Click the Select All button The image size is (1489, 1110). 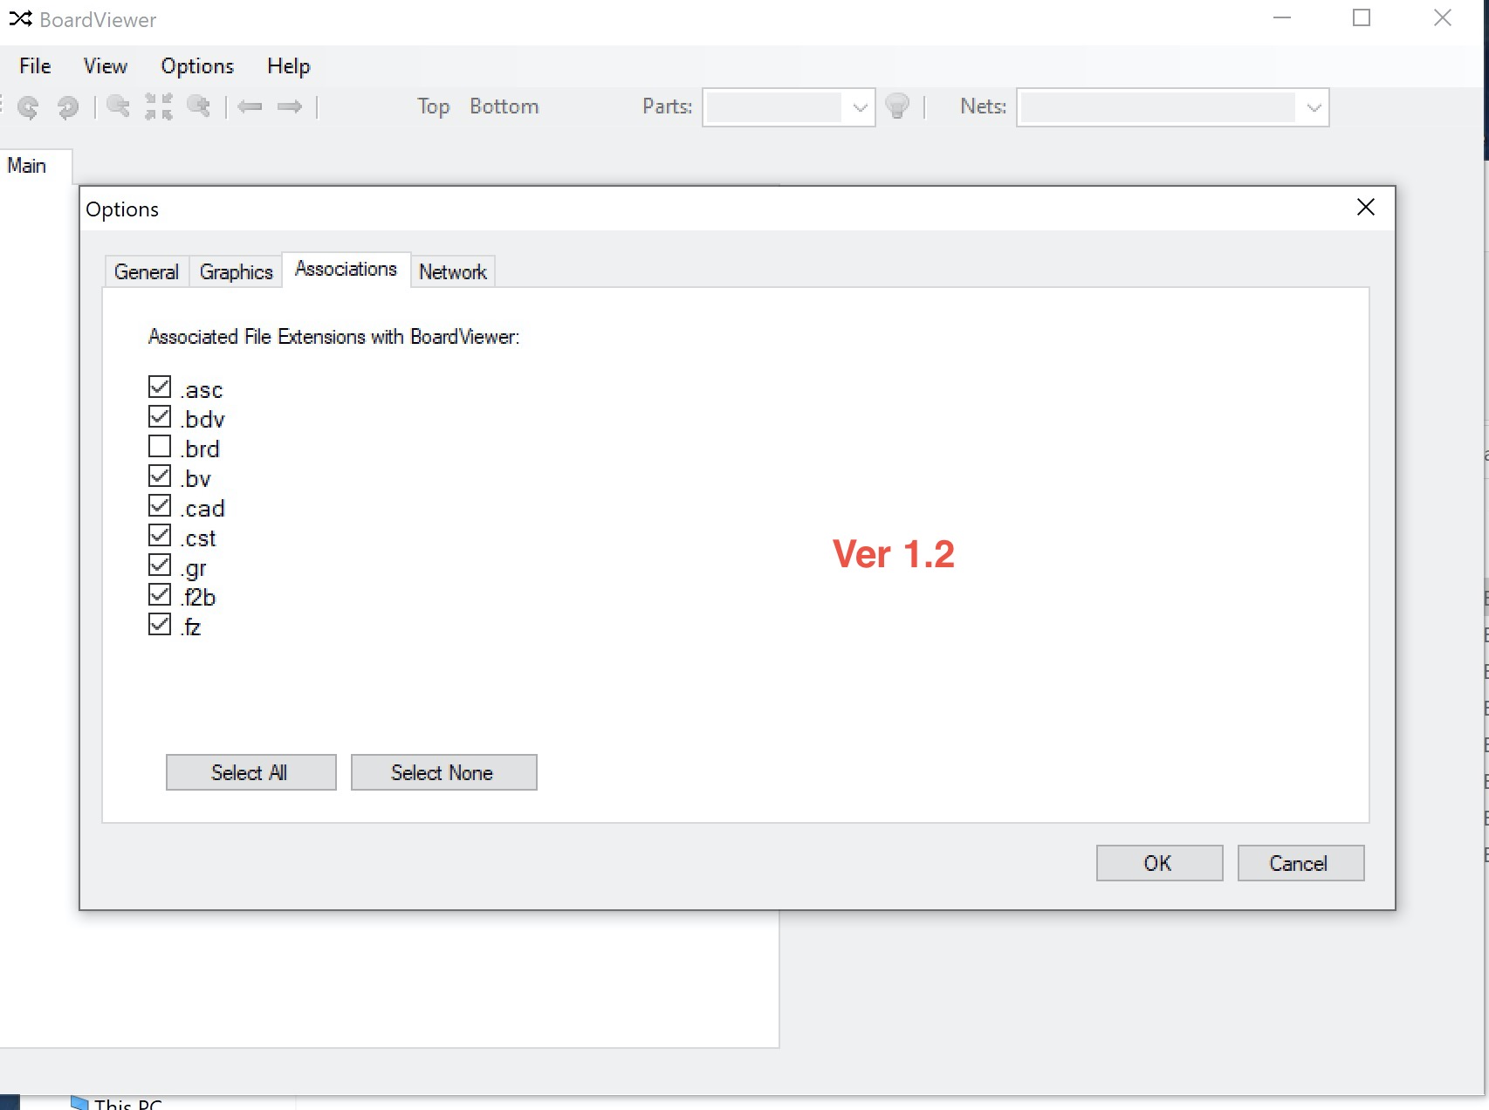coord(250,772)
